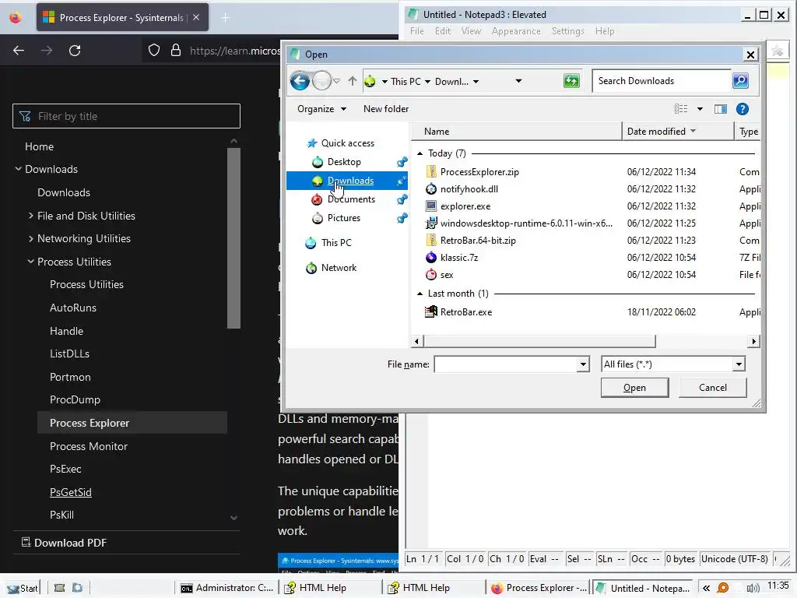
Task: Expand File name history dropdown
Action: [x=583, y=364]
